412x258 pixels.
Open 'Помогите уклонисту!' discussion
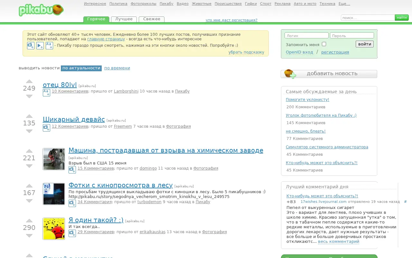pos(307,100)
